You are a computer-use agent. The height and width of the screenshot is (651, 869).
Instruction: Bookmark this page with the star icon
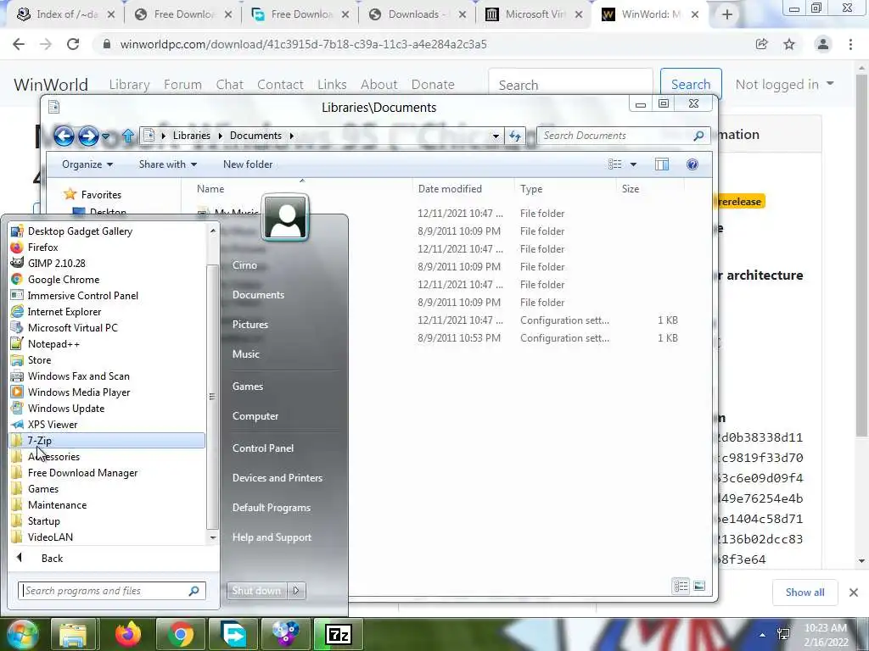point(789,44)
